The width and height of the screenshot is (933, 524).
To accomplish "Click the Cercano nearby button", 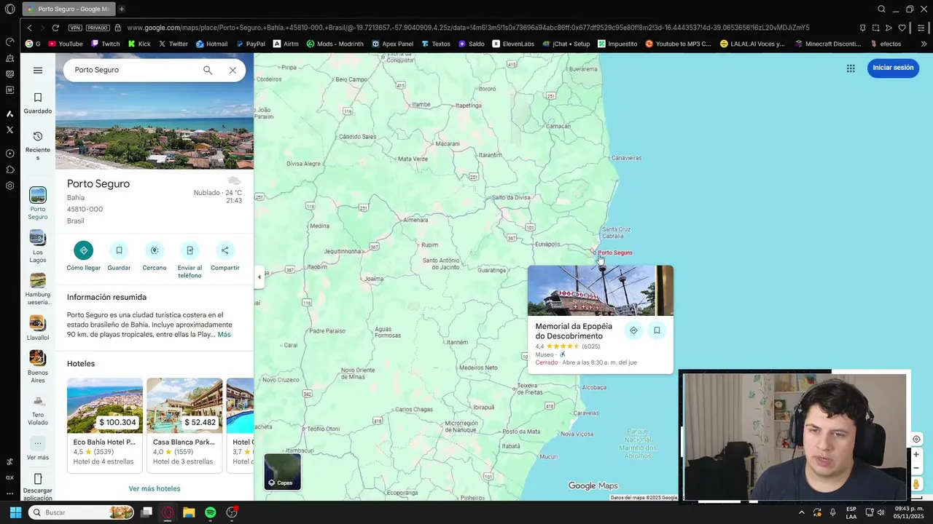I will click(155, 250).
